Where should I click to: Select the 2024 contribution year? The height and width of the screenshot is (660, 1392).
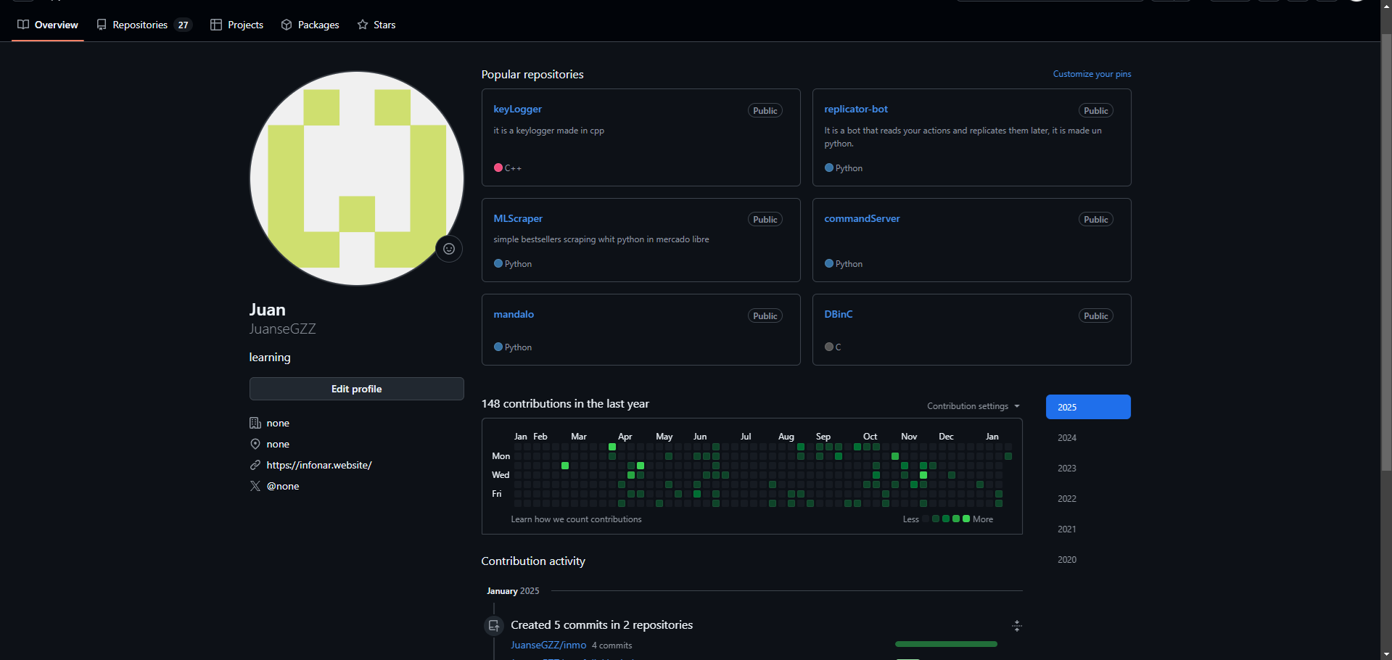[1088, 437]
